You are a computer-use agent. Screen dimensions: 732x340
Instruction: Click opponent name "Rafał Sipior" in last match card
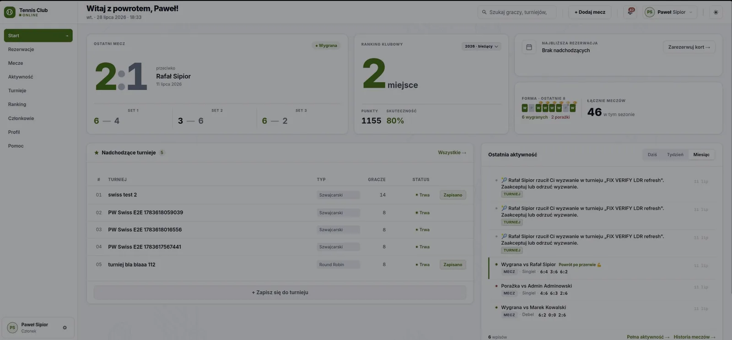tap(173, 76)
